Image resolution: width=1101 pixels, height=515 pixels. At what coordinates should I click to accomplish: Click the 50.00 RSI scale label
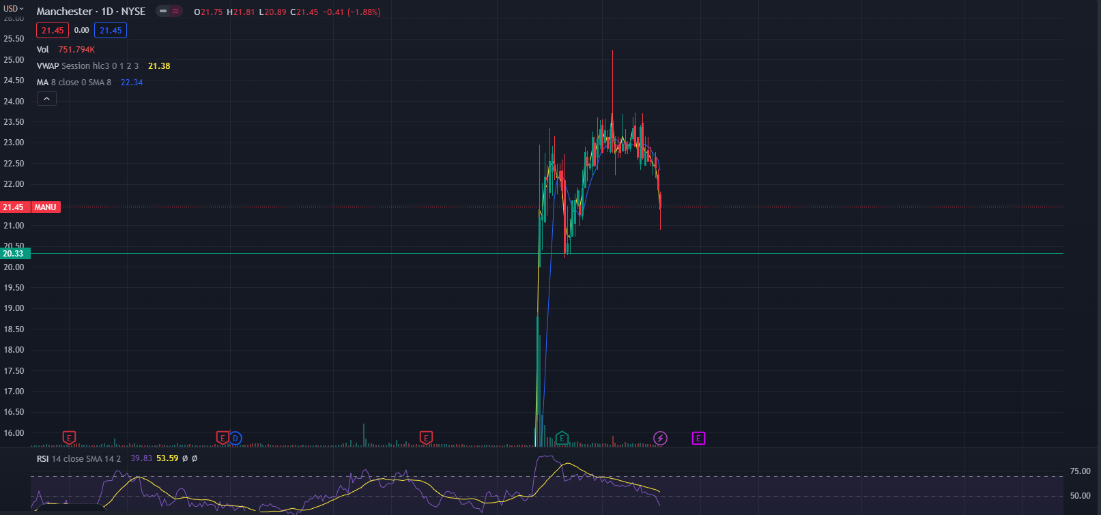coord(1081,496)
